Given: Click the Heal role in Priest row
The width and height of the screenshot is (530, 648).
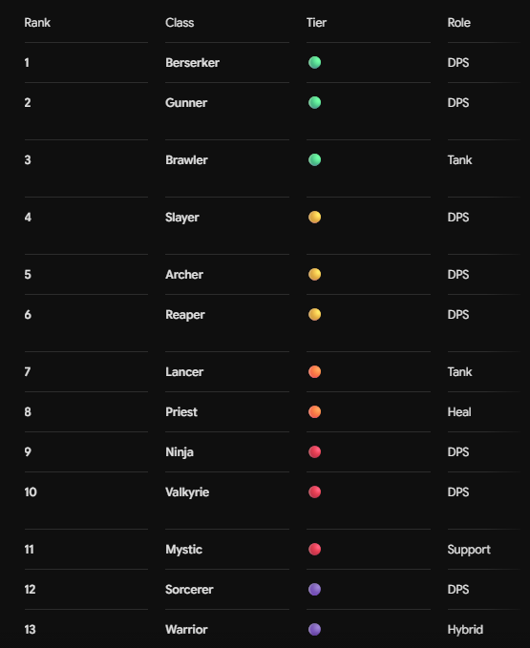Looking at the screenshot, I should point(459,411).
